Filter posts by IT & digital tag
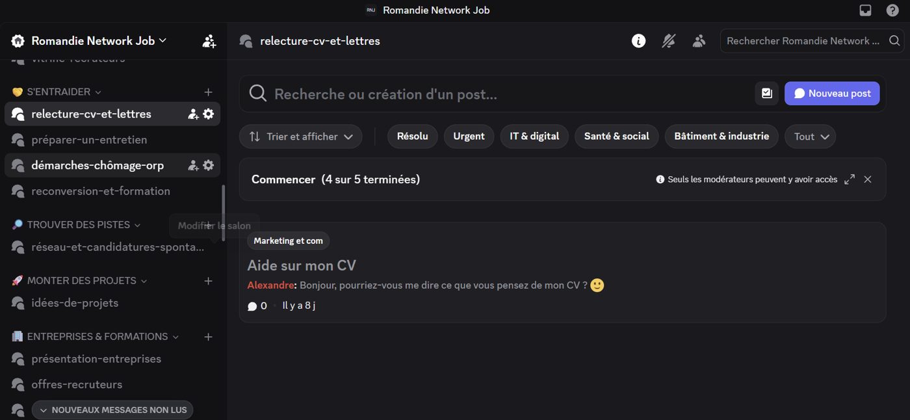The image size is (910, 420). (x=534, y=137)
